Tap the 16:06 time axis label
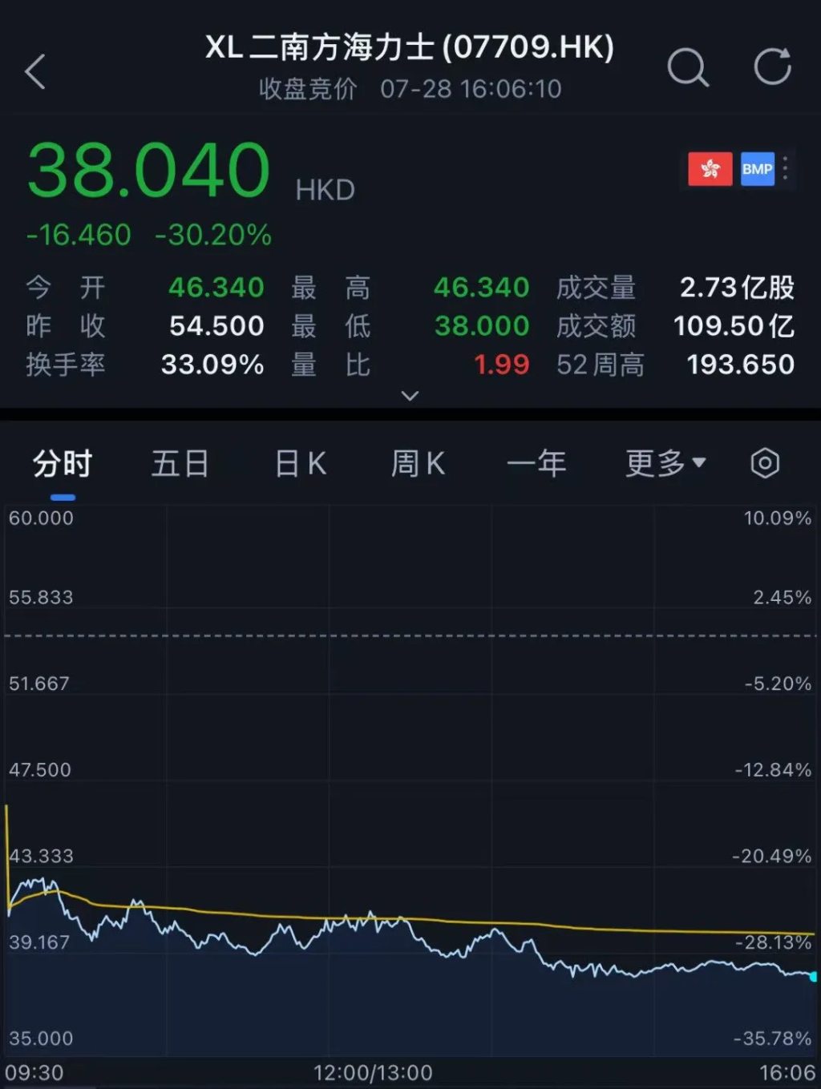The width and height of the screenshot is (821, 1089). click(787, 1073)
